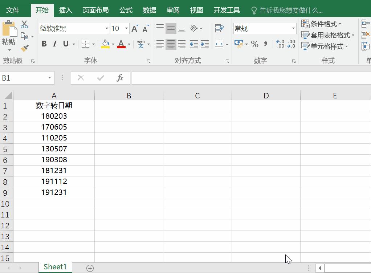The image size is (371, 273).
Task: Select the Format Painter brush
Action: [x=25, y=48]
